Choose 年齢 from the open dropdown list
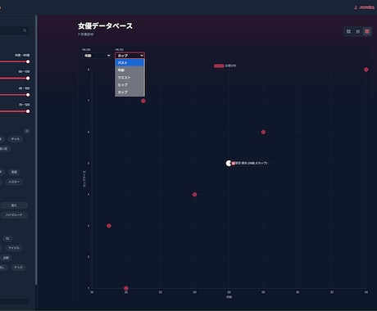Image resolution: width=377 pixels, height=311 pixels. (129, 70)
